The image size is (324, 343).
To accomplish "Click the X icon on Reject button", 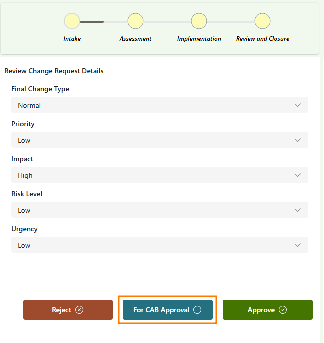I will (x=79, y=310).
